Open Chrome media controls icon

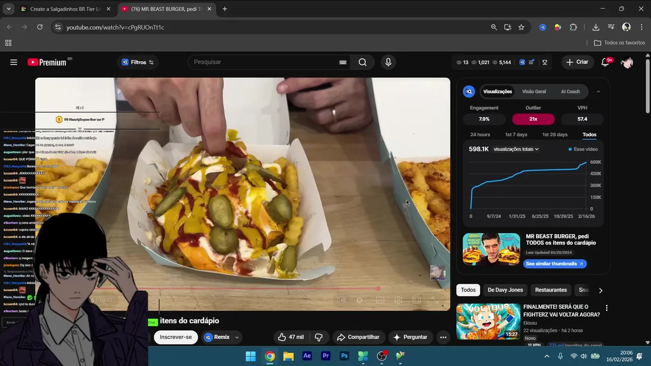(611, 27)
